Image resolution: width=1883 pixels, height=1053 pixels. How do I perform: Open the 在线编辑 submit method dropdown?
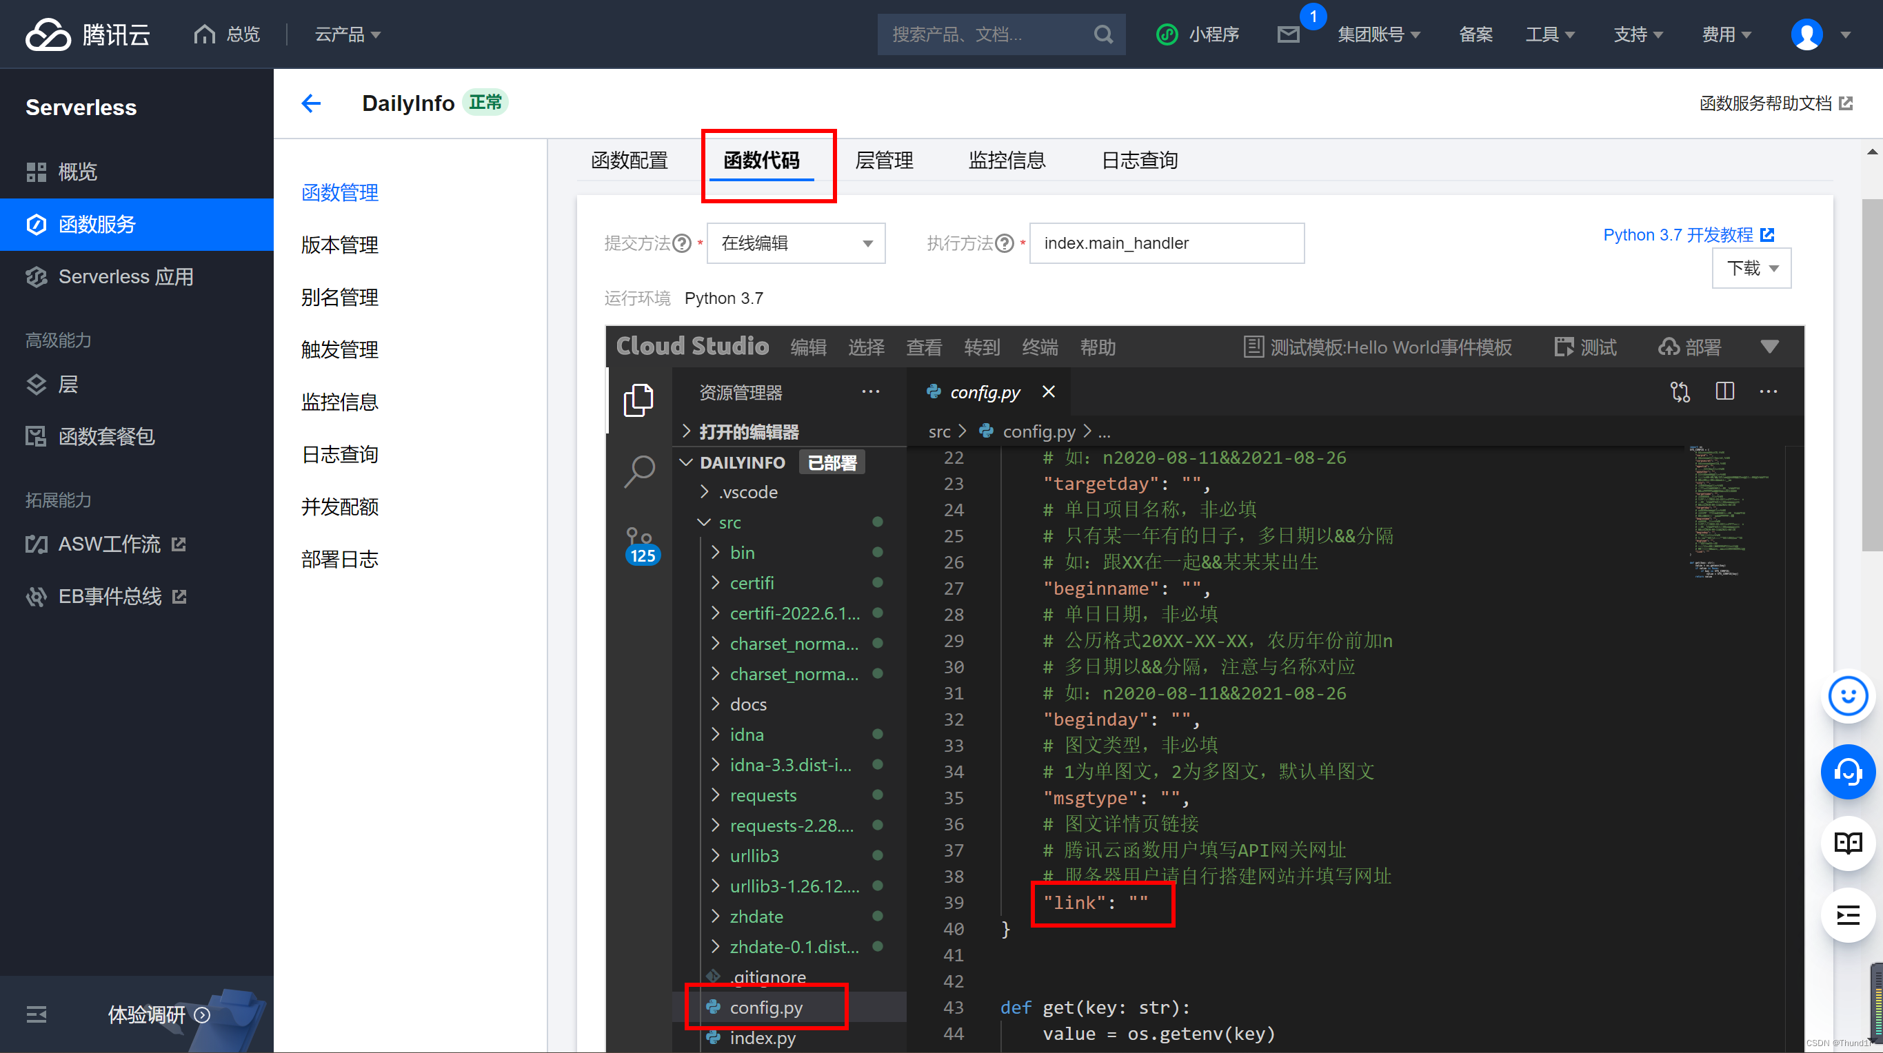coord(796,243)
